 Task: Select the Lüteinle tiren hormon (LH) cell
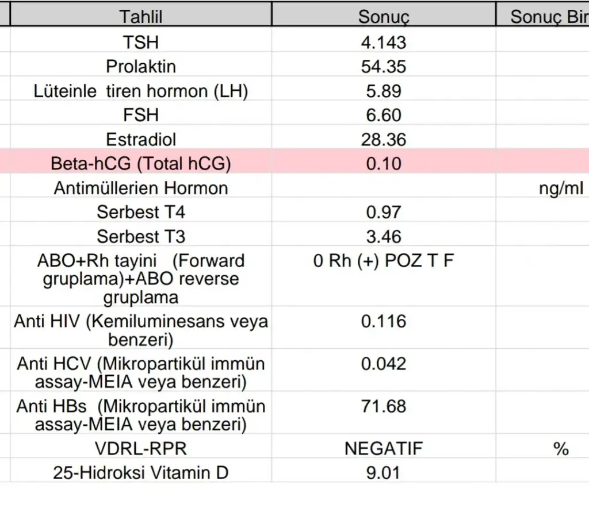pos(141,91)
